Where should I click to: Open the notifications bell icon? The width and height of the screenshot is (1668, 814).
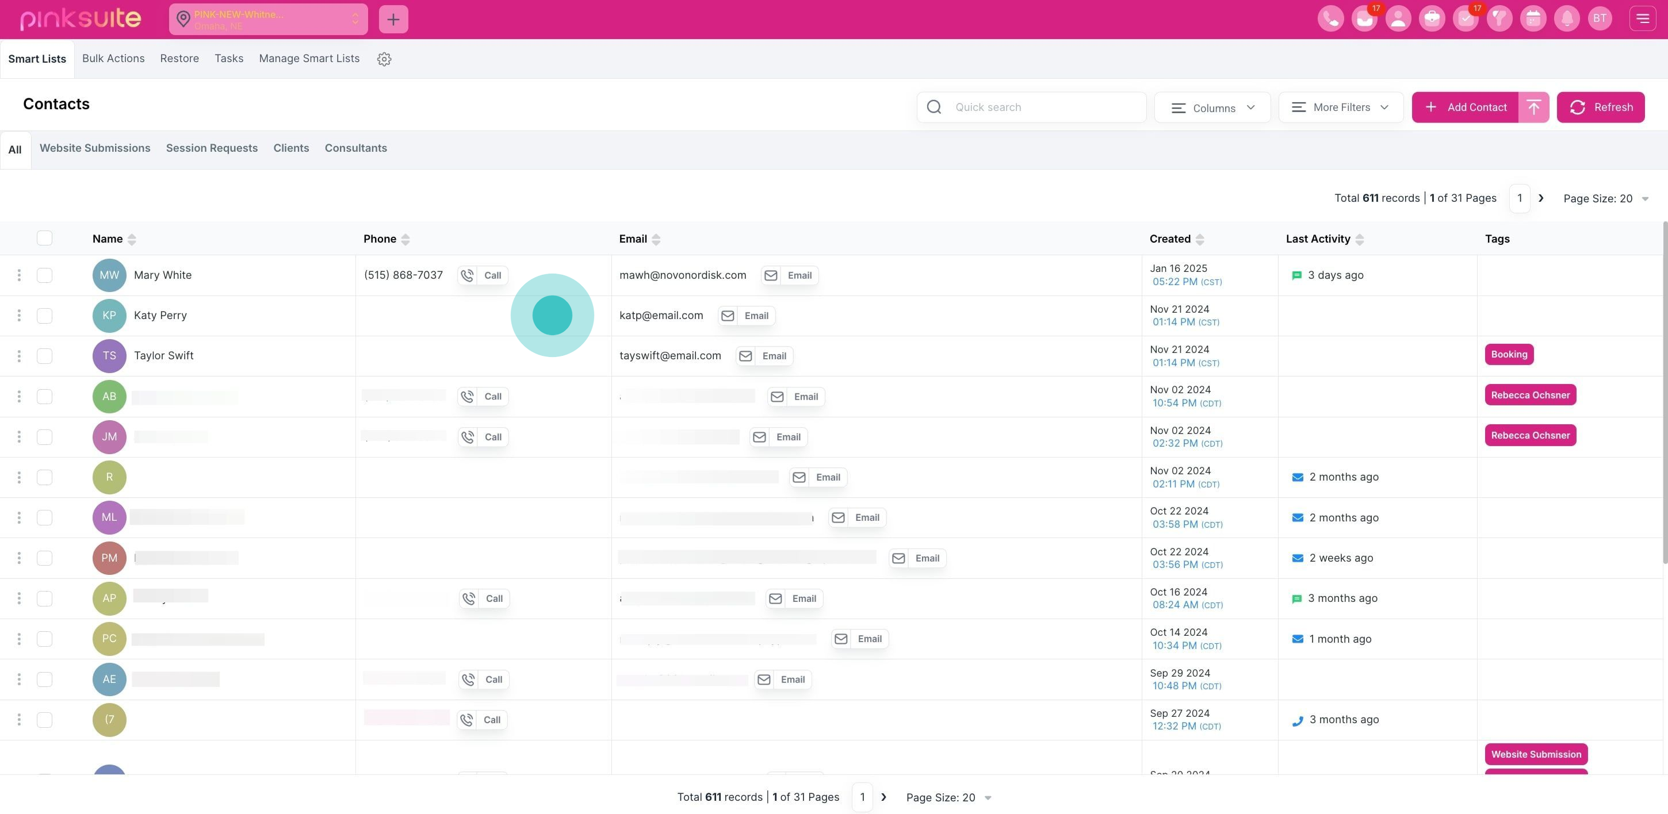1566,19
